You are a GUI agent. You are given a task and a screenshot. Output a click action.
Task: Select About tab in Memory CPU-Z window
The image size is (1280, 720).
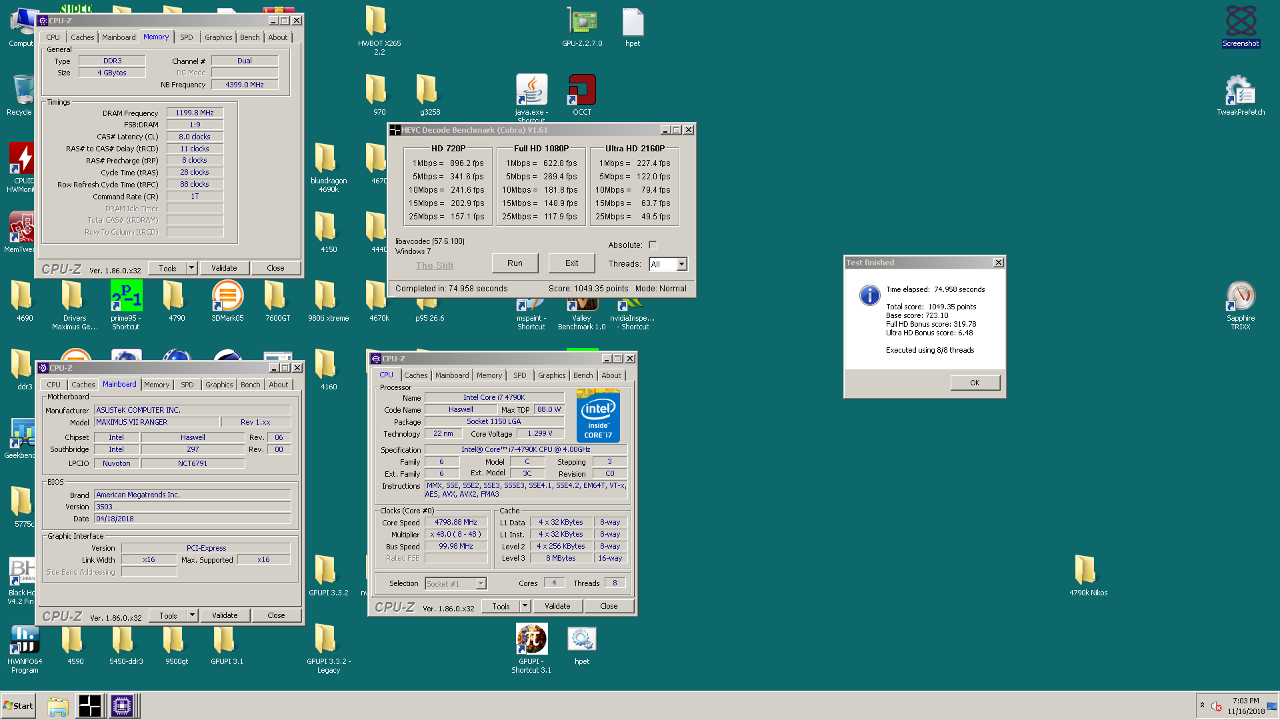click(x=278, y=37)
